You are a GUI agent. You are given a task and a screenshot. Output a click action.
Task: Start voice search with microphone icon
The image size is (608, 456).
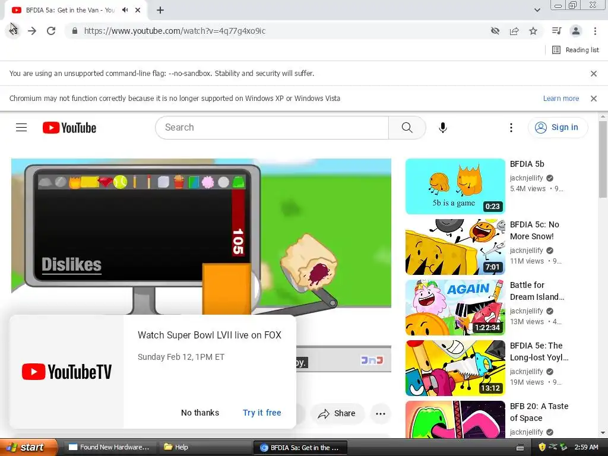[x=443, y=128]
